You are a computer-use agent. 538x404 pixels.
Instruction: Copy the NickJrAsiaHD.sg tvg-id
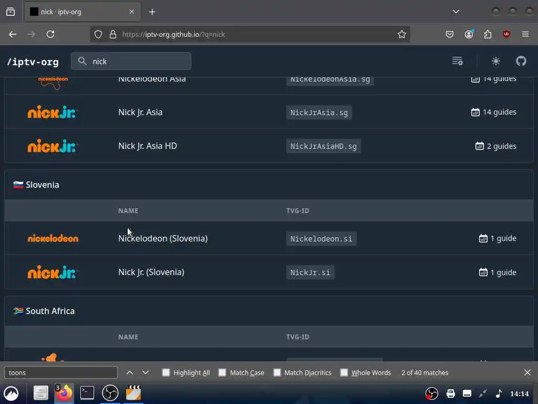point(324,146)
